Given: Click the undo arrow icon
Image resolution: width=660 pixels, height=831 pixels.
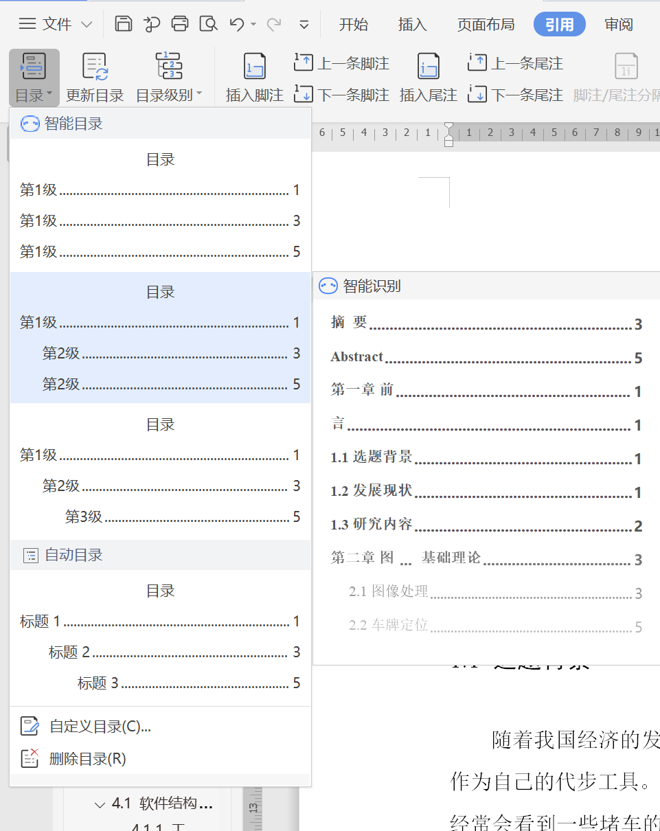Looking at the screenshot, I should pos(237,24).
